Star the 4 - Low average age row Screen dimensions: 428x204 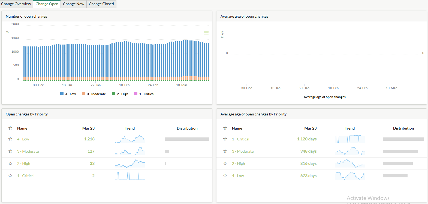(x=225, y=176)
